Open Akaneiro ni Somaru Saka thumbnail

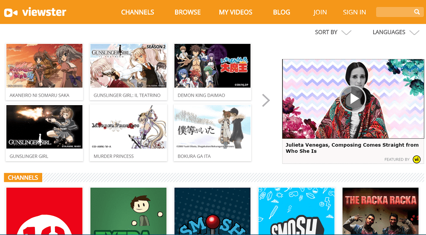coord(44,66)
